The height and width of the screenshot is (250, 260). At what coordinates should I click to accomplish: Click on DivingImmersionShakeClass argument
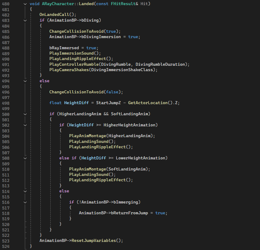click(x=123, y=70)
